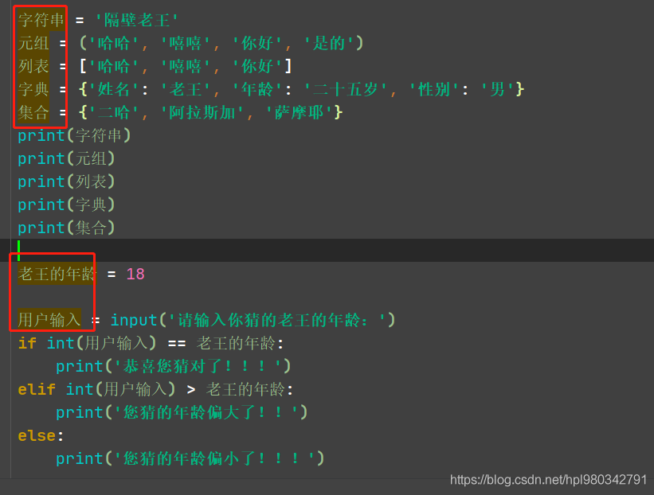The image size is (654, 495).
Task: Click the > operator in the elif line
Action: point(191,389)
